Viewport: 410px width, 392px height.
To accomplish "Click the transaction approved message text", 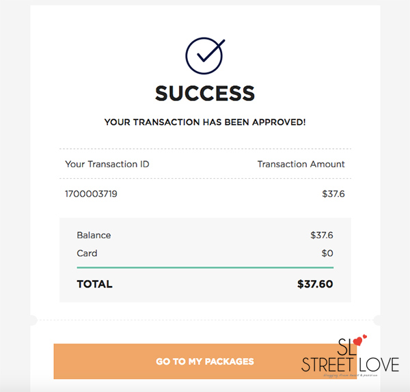I will click(205, 122).
